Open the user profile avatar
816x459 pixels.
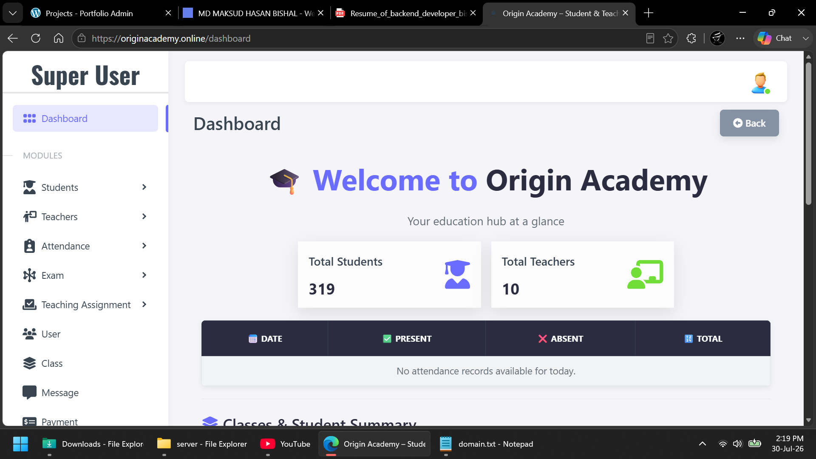(760, 83)
